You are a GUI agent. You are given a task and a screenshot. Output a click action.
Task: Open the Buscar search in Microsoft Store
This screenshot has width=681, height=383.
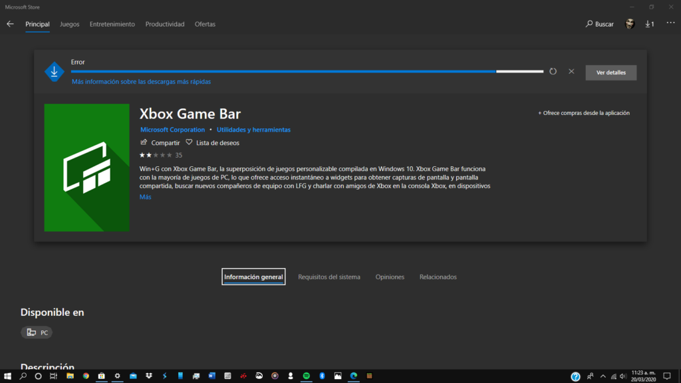point(598,23)
